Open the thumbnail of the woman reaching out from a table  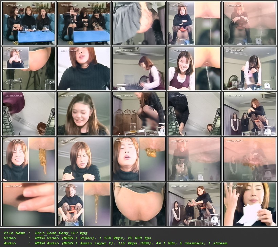pyautogui.click(x=195, y=204)
